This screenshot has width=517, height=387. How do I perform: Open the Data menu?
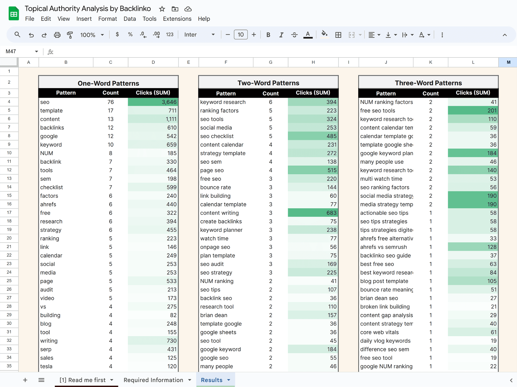pos(130,19)
